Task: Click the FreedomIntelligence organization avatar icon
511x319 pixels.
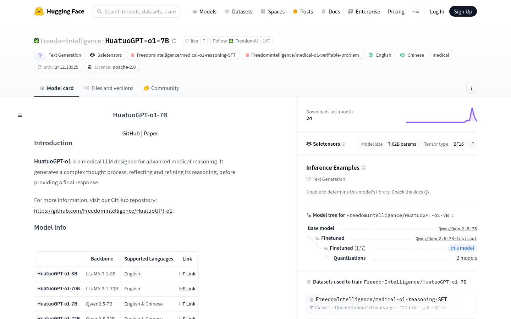Action: coord(37,41)
